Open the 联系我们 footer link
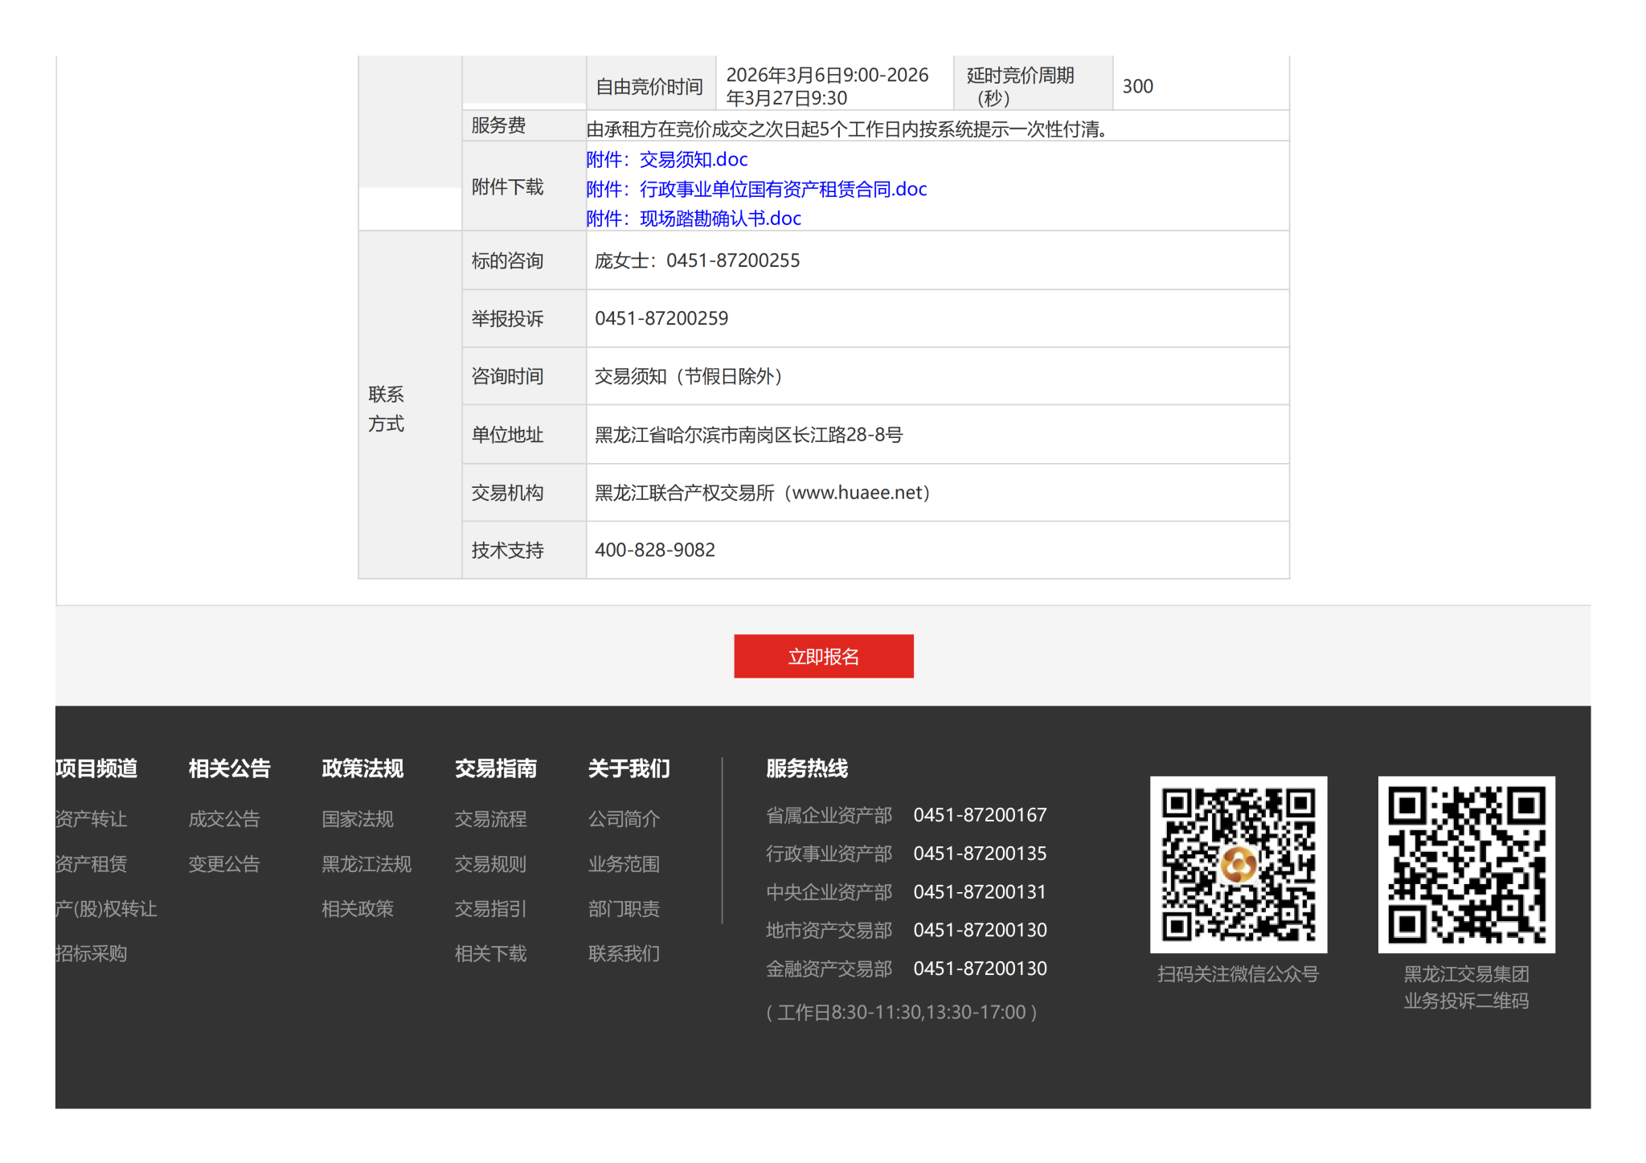1646x1163 pixels. point(624,953)
